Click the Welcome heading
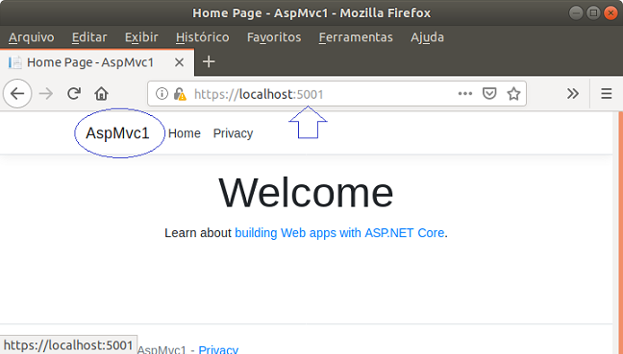Screen dimensions: 623x354 tap(306, 193)
